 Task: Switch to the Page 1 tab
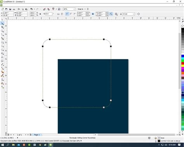click(x=37, y=135)
